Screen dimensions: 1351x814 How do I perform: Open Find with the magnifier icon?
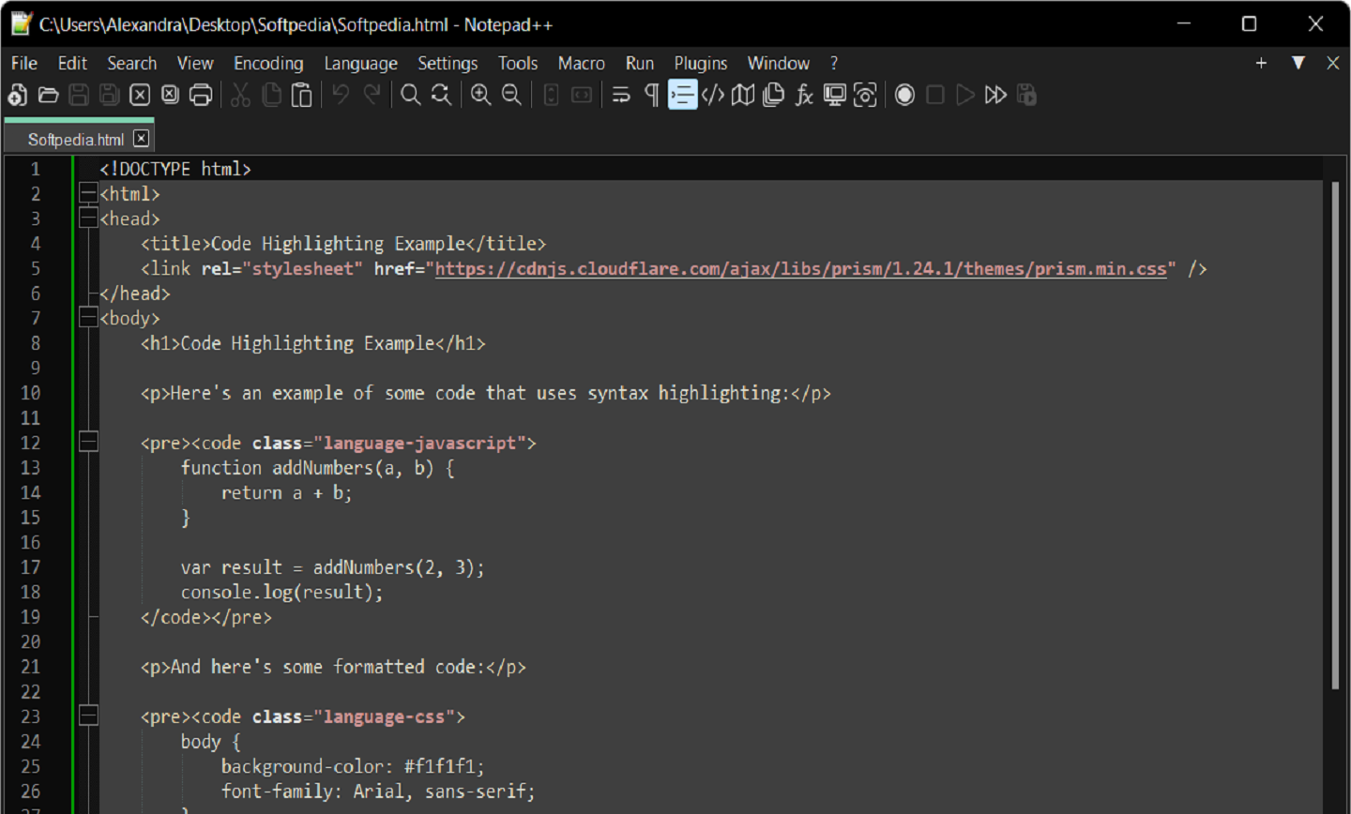click(411, 95)
